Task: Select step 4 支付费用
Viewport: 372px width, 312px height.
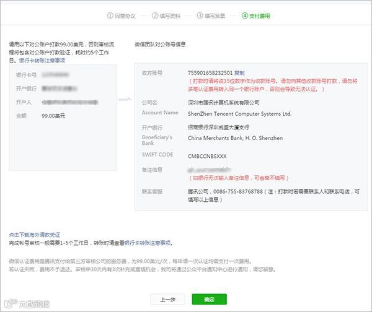Action: [255, 16]
